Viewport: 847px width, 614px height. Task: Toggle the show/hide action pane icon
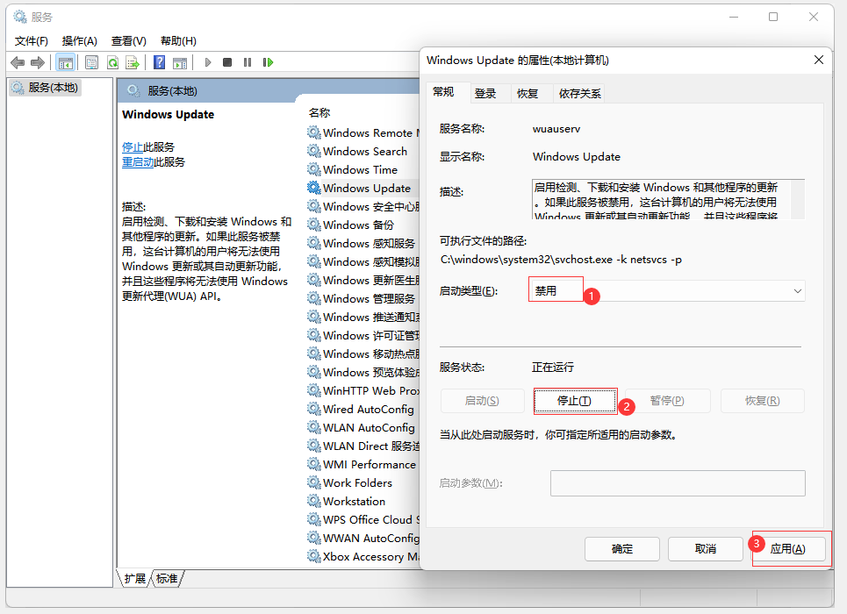coord(180,61)
